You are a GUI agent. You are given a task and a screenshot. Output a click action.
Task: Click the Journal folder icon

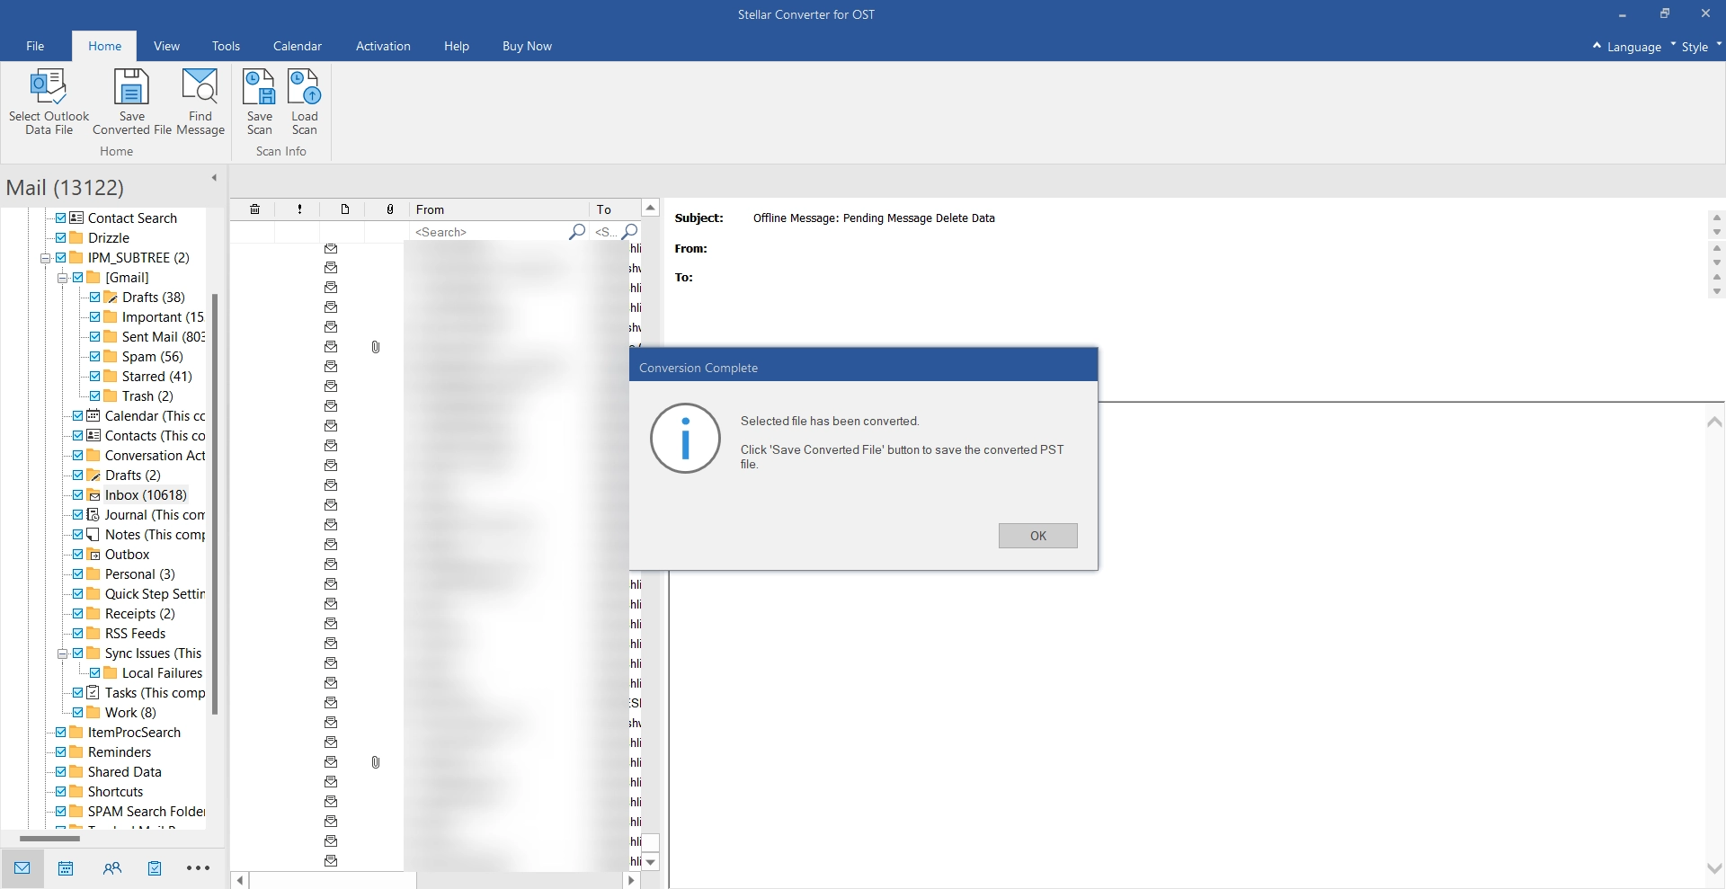[x=93, y=515]
